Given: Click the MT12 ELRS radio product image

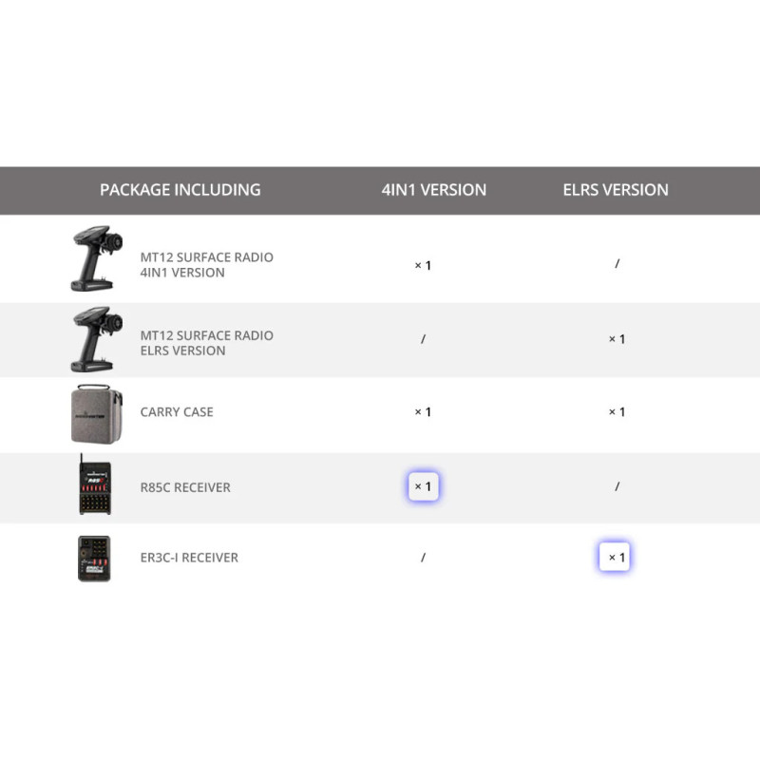Looking at the screenshot, I should 97,339.
